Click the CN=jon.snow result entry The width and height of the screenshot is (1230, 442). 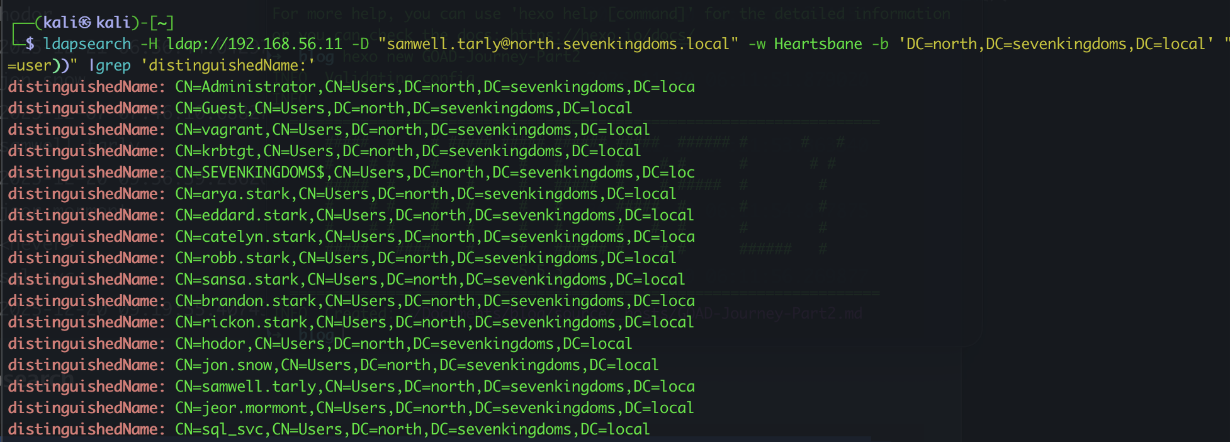click(223, 365)
